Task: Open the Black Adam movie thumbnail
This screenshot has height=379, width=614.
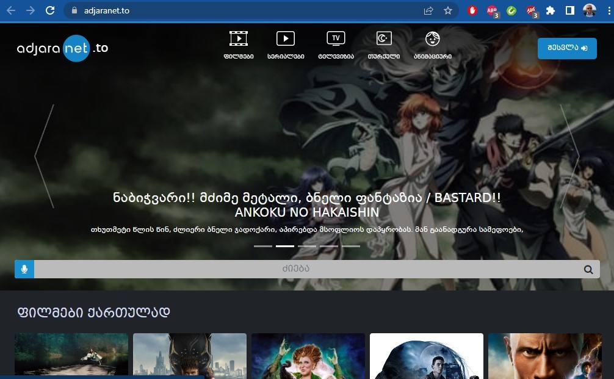Action: pyautogui.click(x=545, y=356)
